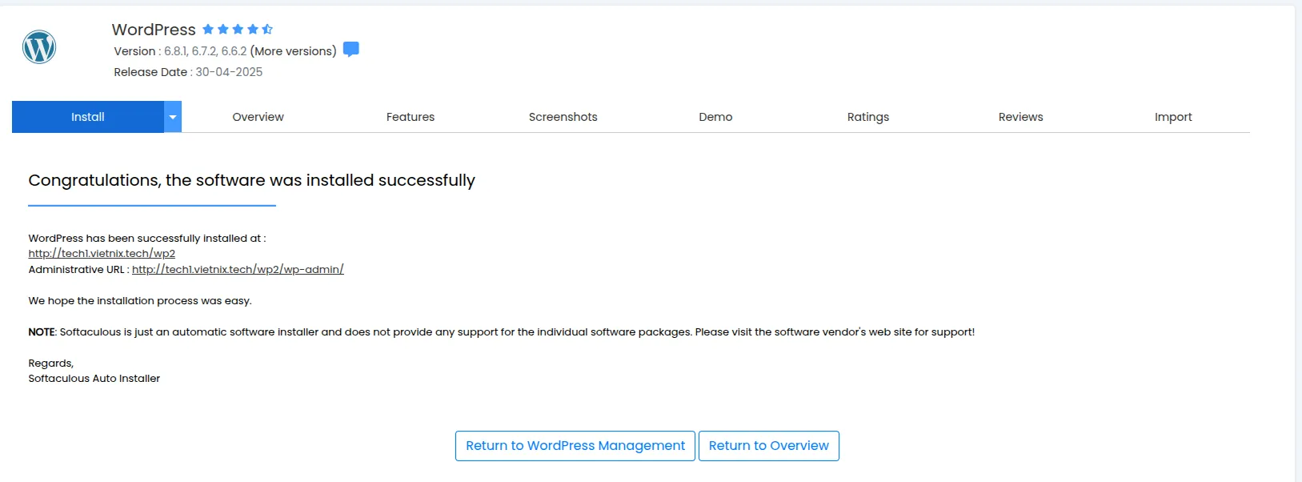The width and height of the screenshot is (1302, 482).
Task: Click the release date 30-04-2025
Action: point(229,72)
